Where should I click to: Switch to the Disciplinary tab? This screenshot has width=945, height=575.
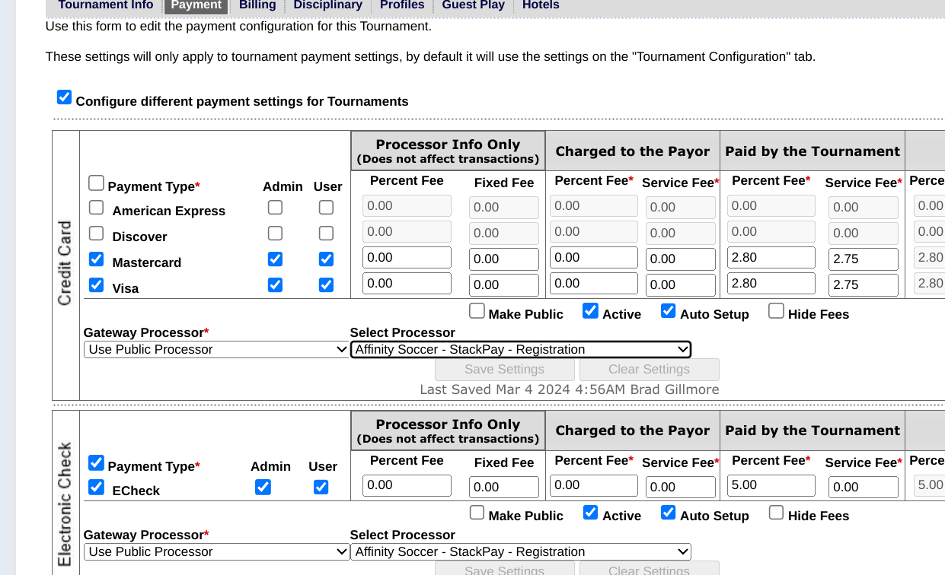pos(327,5)
